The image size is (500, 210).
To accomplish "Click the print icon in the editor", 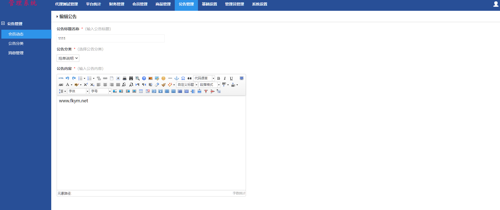I will pos(125,78).
